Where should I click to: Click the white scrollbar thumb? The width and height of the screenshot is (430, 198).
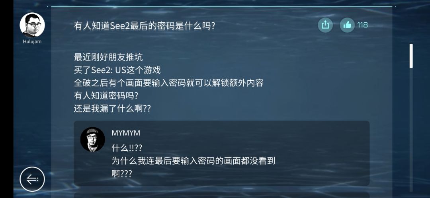pyautogui.click(x=411, y=56)
